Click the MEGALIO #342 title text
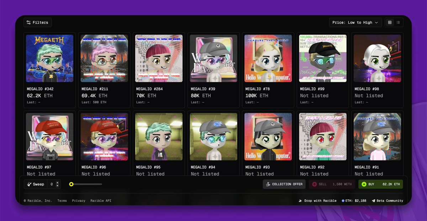The height and width of the screenshot is (221, 427). click(40, 89)
